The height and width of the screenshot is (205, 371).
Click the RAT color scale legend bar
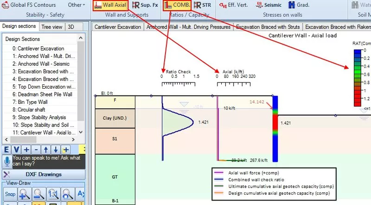click(x=357, y=78)
